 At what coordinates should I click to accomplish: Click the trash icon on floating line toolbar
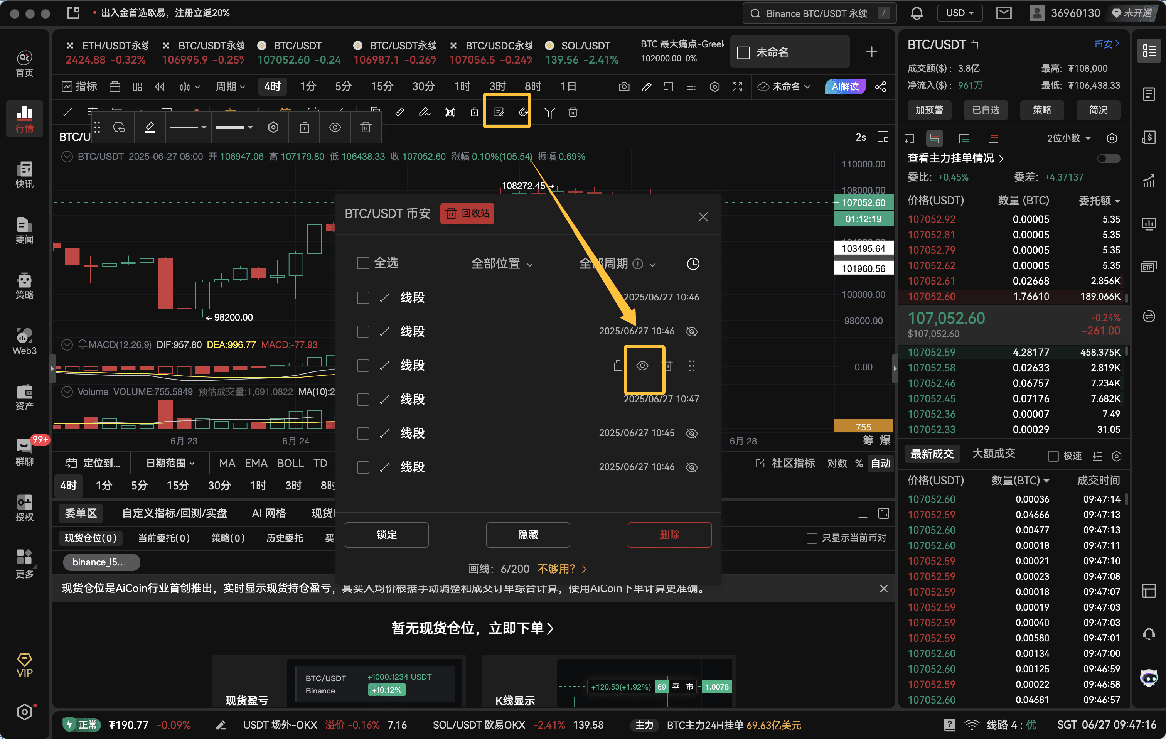366,127
